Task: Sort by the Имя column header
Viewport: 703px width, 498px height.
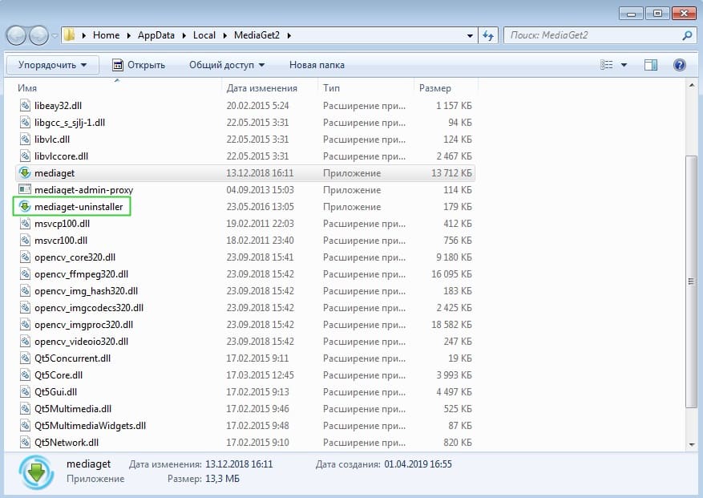Action: (x=27, y=88)
